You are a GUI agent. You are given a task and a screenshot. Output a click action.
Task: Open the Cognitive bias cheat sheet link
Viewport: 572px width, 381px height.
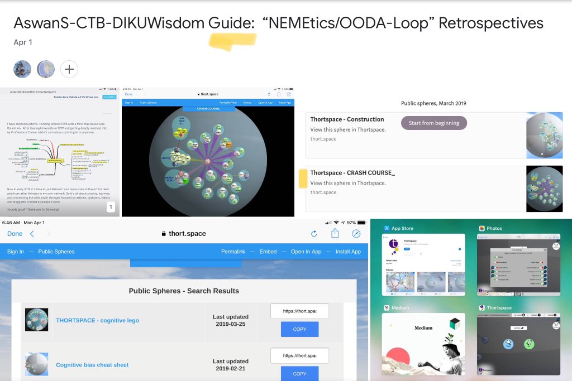tap(92, 365)
